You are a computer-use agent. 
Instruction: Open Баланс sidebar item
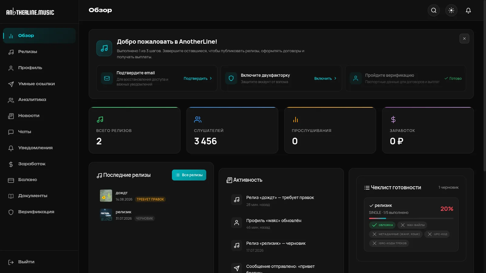[x=39, y=180]
